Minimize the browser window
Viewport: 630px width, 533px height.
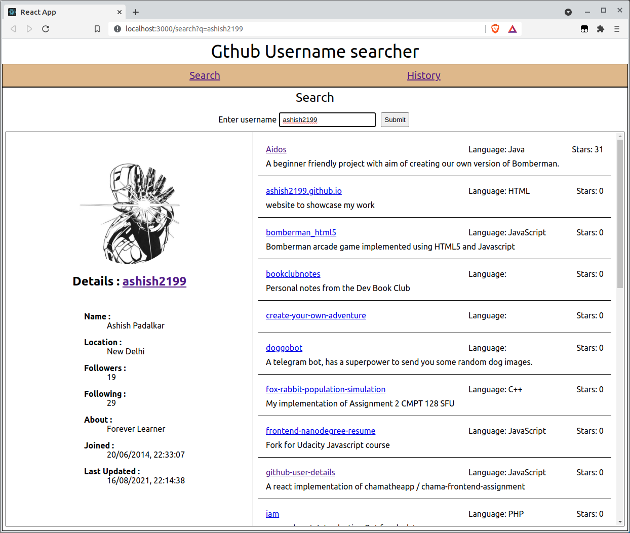587,11
